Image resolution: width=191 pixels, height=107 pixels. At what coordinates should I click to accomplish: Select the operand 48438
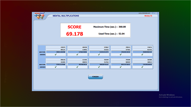[84, 47]
